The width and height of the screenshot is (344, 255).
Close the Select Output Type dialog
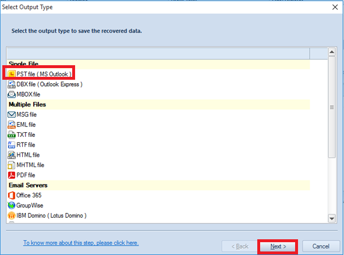[x=335, y=7]
